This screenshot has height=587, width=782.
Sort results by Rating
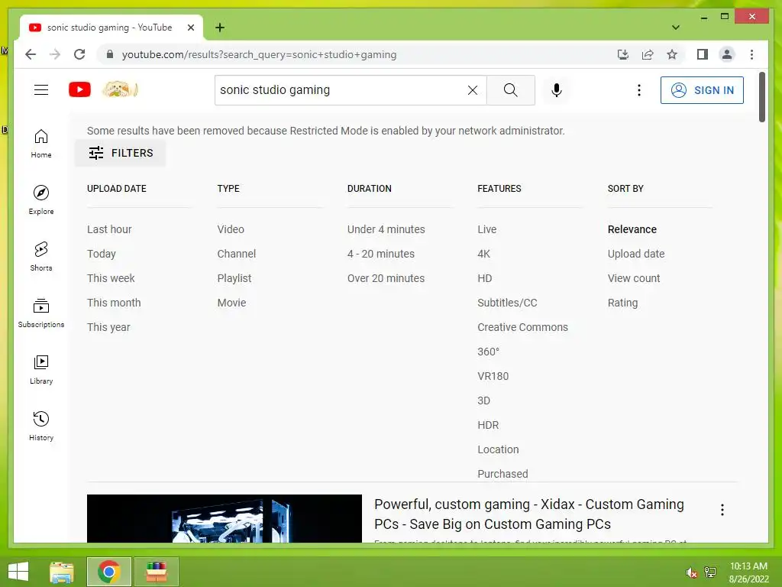point(622,303)
